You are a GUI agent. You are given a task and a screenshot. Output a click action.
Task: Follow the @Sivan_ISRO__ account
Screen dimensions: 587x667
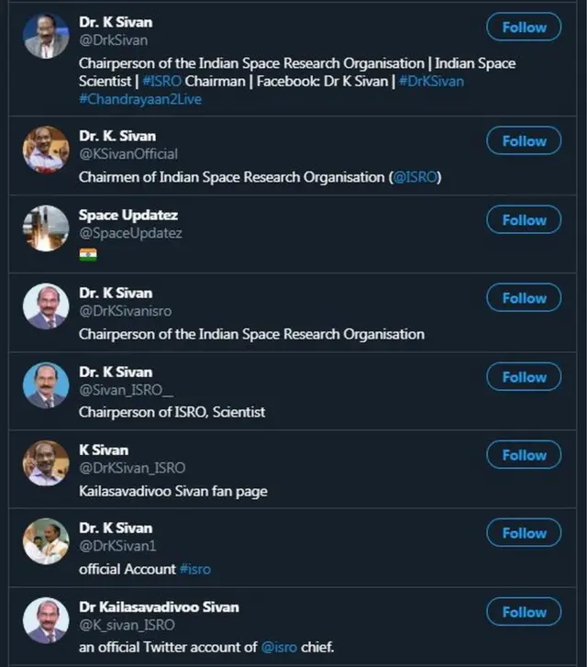[x=524, y=376]
